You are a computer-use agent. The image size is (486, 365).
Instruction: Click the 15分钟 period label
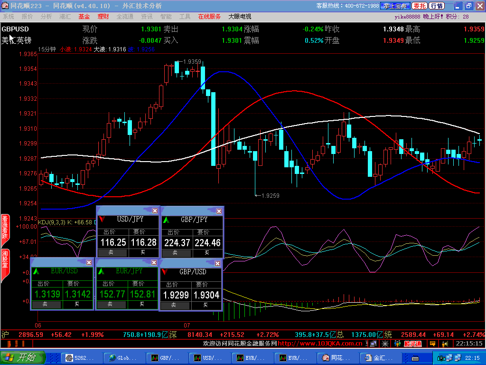click(47, 49)
